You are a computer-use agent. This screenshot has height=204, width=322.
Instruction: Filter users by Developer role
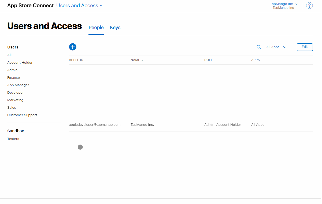coord(16,93)
